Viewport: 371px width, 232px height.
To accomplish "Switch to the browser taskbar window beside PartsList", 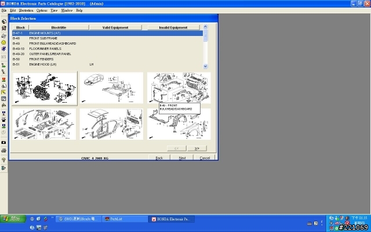I will pos(79,219).
